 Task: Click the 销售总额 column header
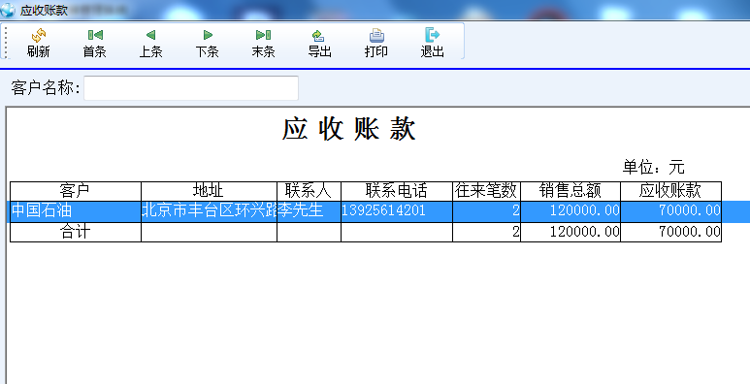point(571,191)
